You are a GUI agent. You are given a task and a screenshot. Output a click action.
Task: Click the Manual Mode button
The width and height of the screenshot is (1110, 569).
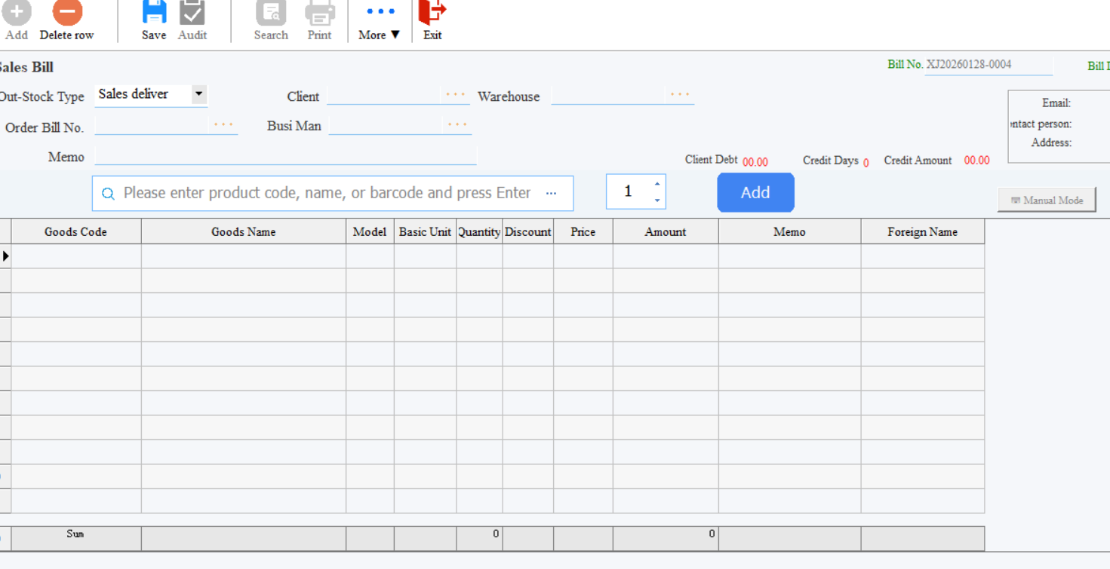click(1047, 200)
